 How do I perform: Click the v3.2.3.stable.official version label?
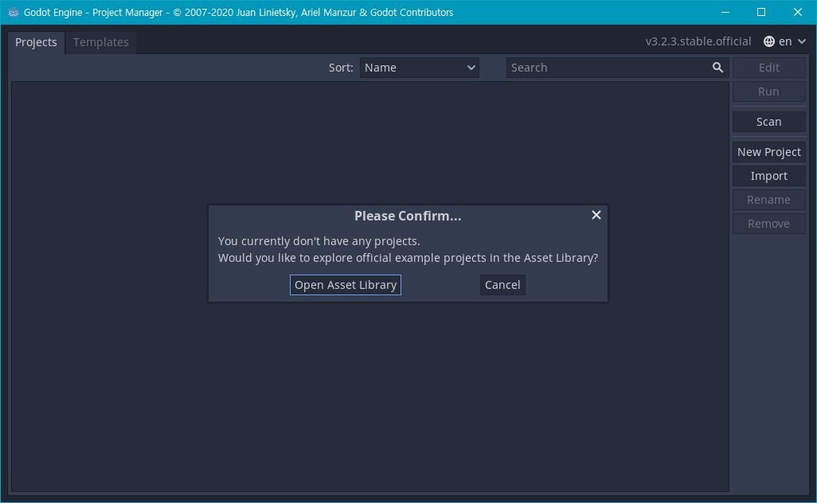(x=698, y=41)
